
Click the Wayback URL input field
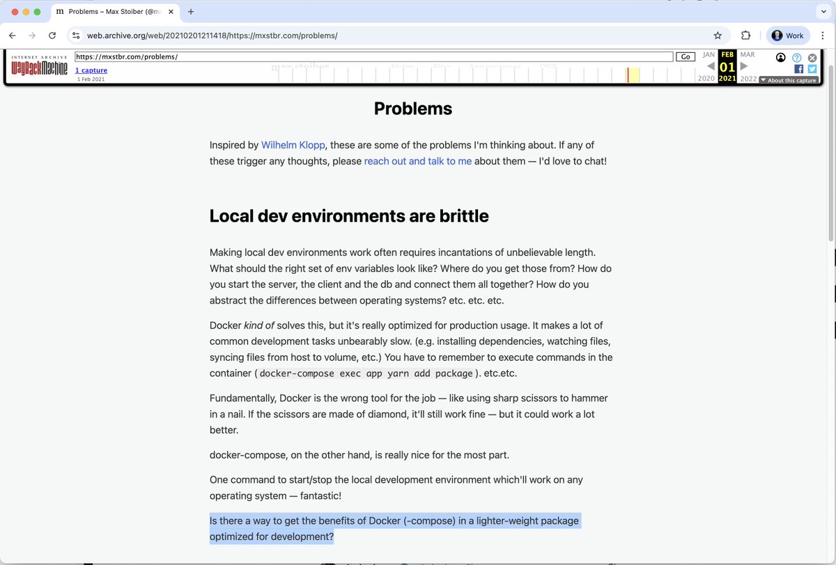click(x=373, y=56)
